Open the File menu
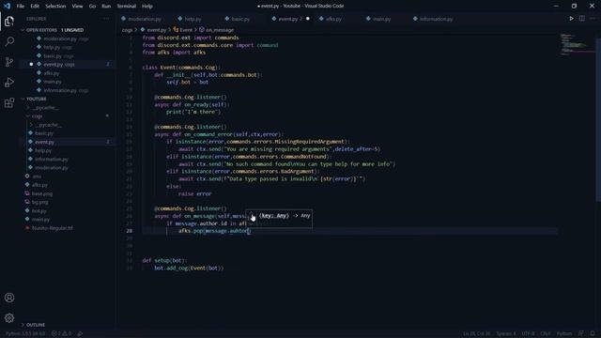This screenshot has height=338, width=601. 21,7
